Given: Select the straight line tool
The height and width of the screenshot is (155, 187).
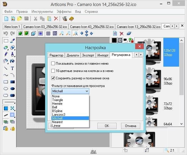Looking at the screenshot, I should (6, 68).
